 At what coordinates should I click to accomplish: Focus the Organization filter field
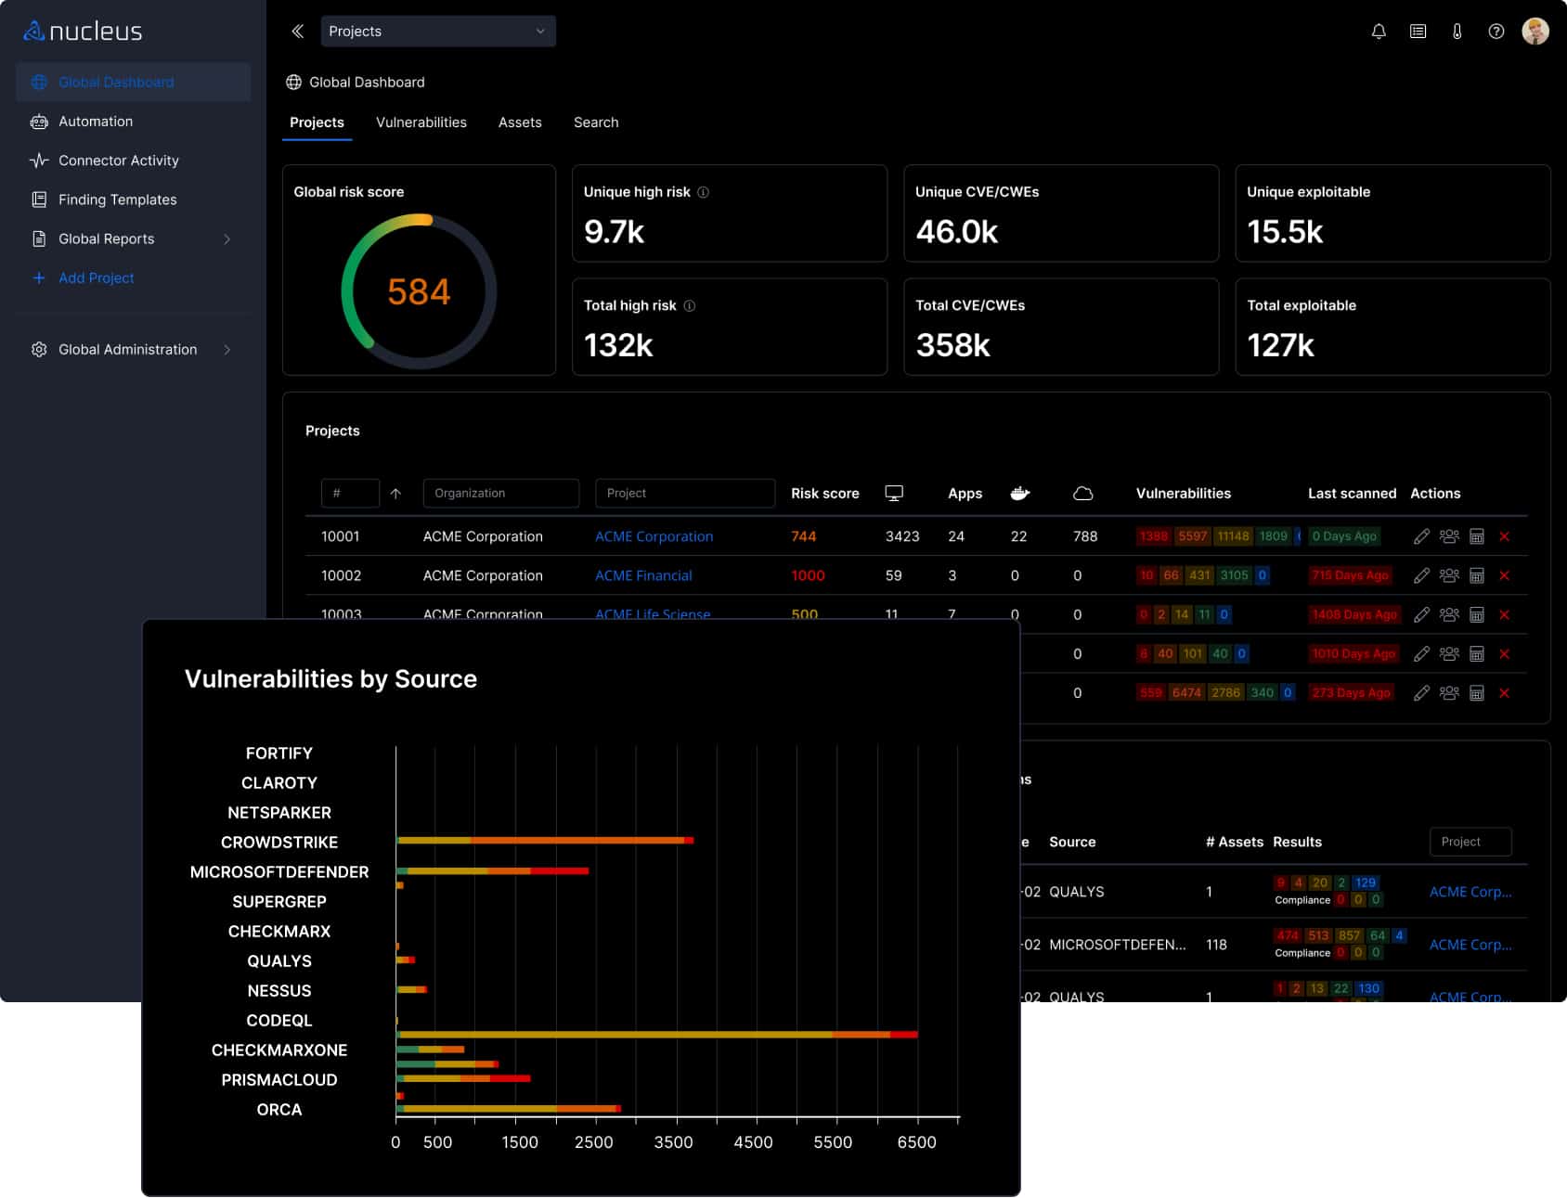click(500, 494)
